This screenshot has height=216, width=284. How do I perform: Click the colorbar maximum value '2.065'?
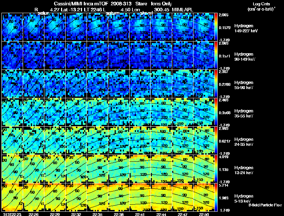pyautogui.click(x=224, y=15)
